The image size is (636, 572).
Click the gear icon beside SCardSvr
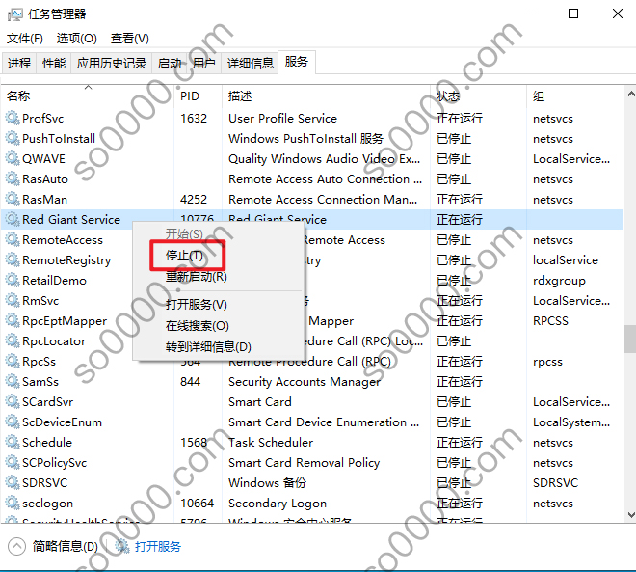(x=13, y=402)
